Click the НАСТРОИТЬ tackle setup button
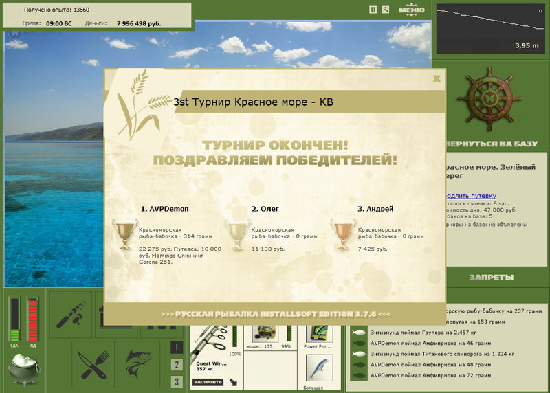Image resolution: width=550 pixels, height=393 pixels. [x=208, y=382]
